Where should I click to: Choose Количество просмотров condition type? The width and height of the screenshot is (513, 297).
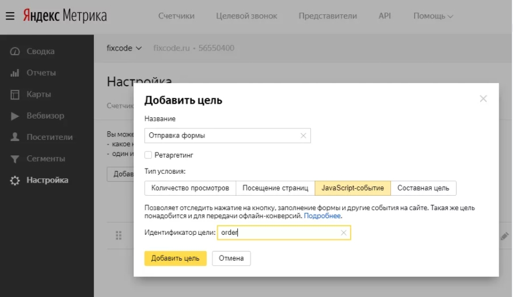[x=190, y=188]
